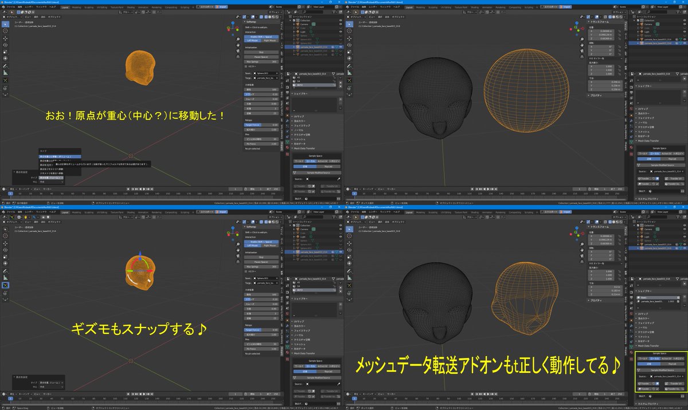
Task: Toggle perspective/orthographic view in bottom-right viewport
Action: point(582,262)
